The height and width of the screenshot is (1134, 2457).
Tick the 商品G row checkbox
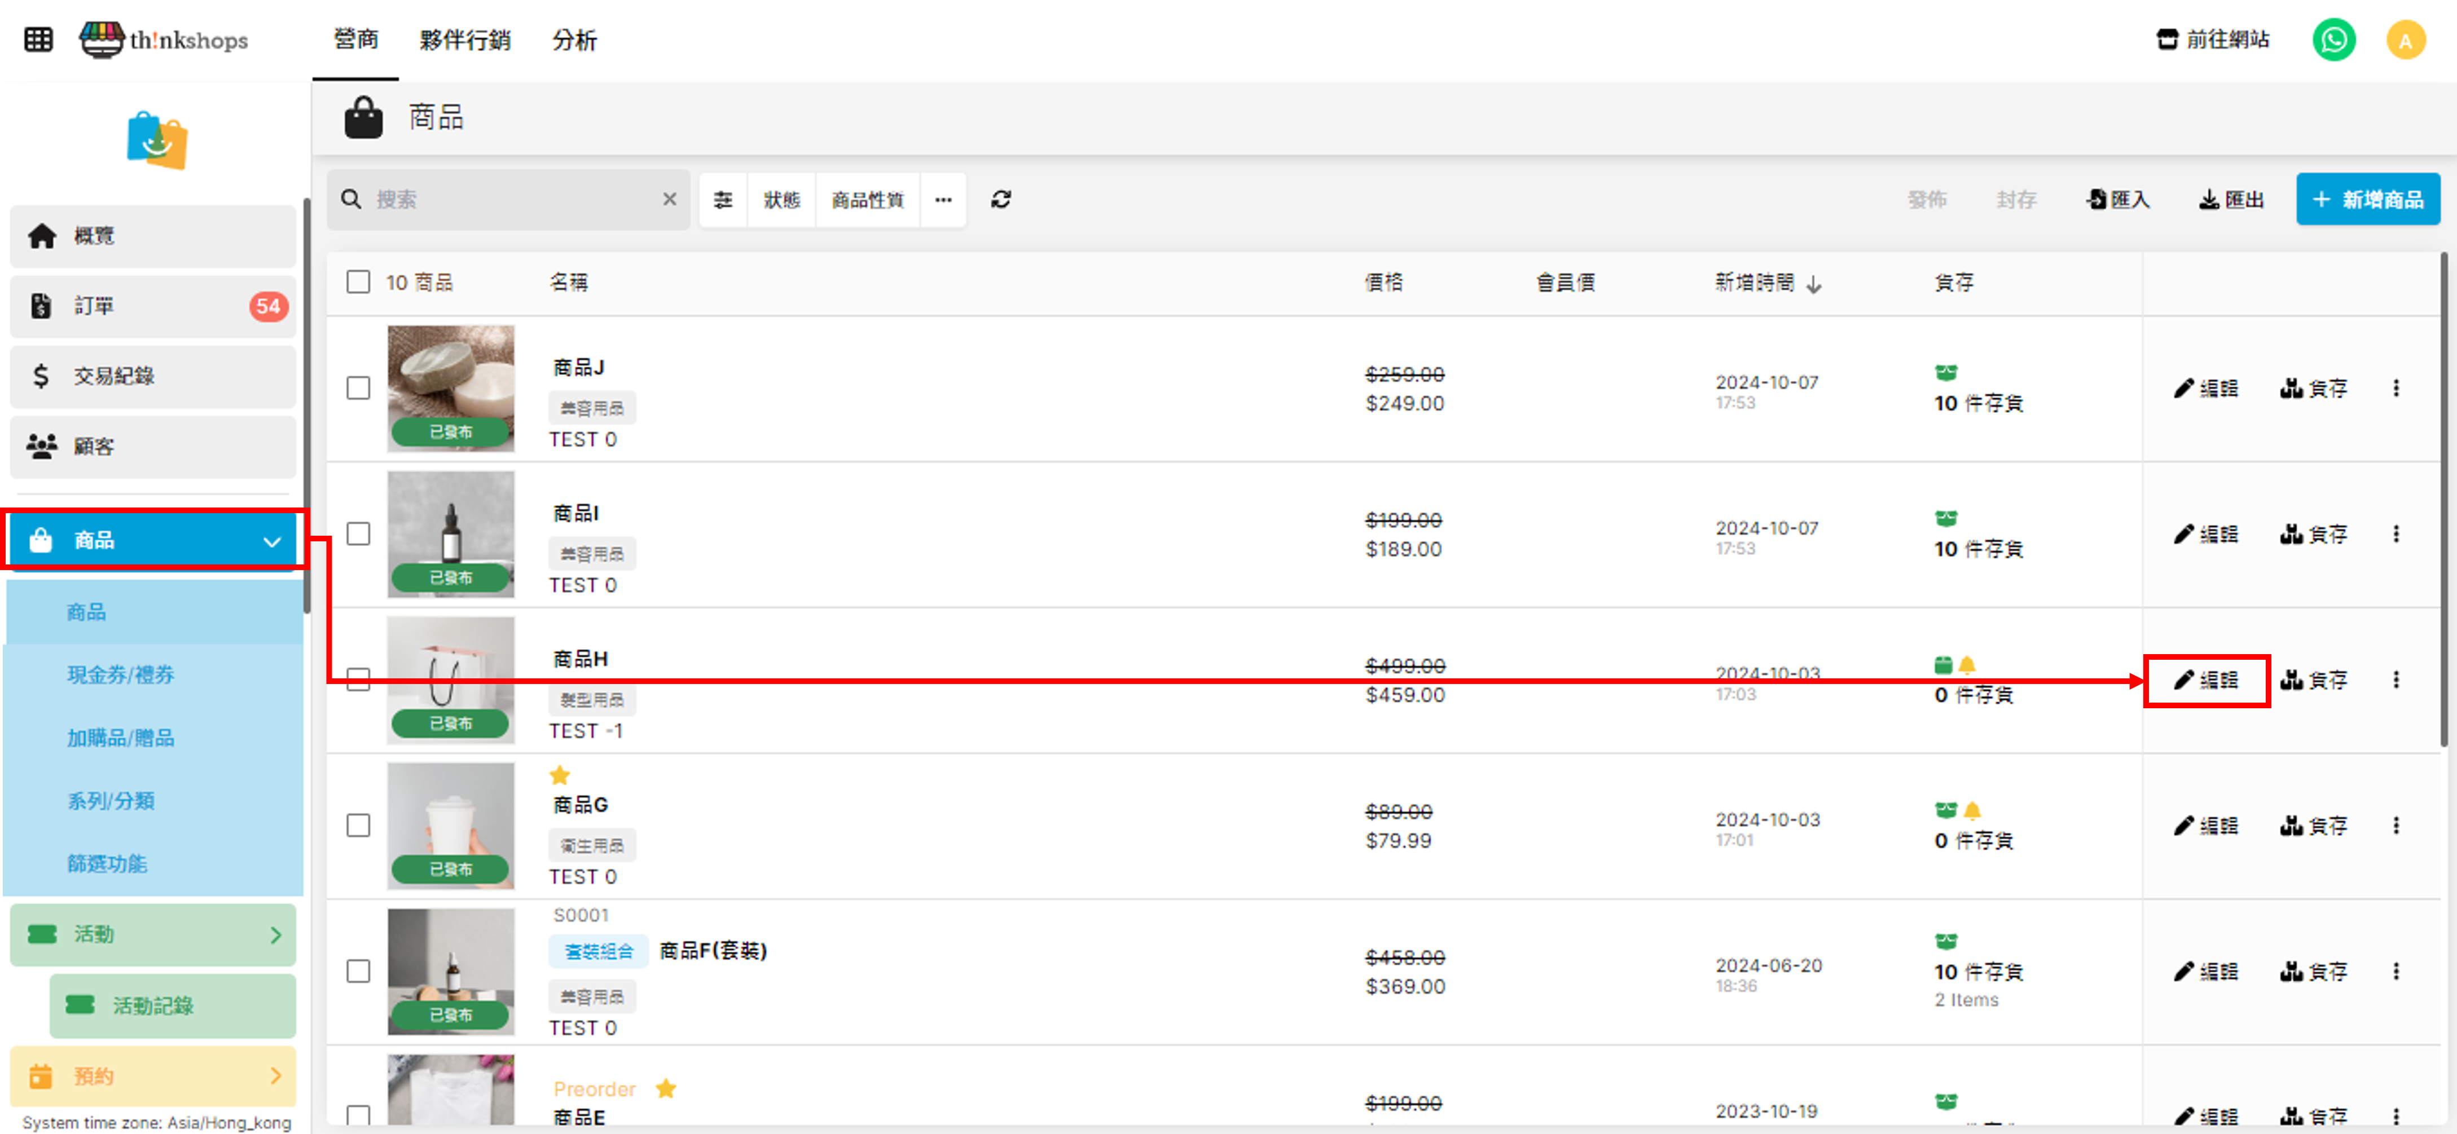[358, 825]
